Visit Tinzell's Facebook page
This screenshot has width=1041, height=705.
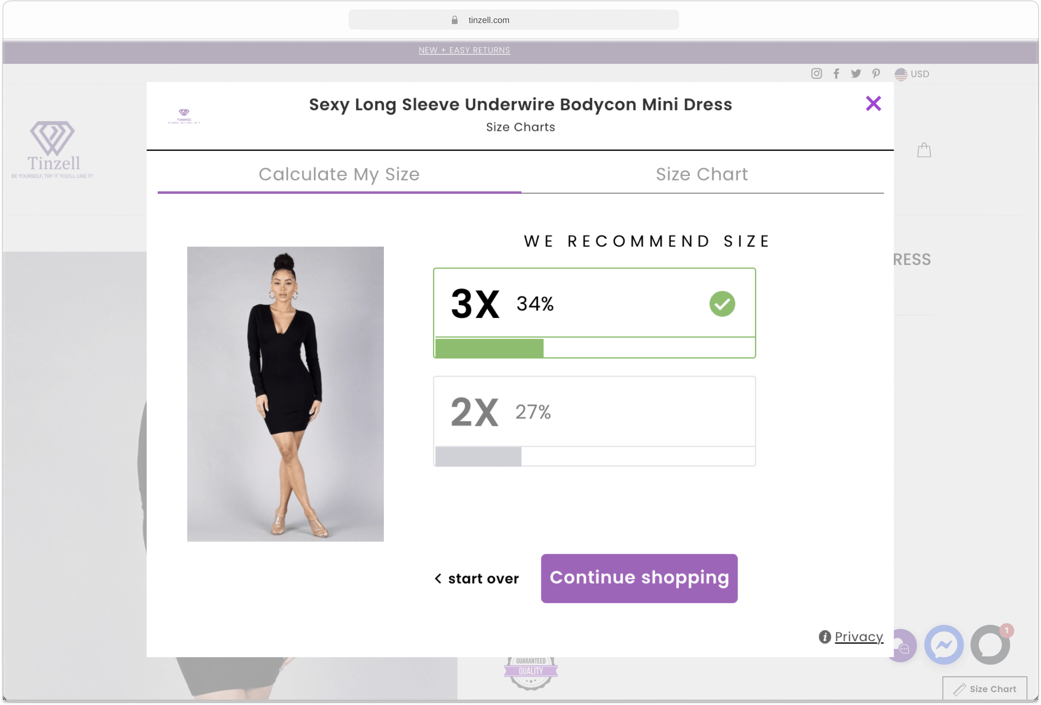836,74
